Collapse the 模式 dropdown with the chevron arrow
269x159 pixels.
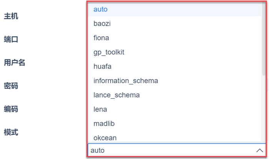click(260, 151)
